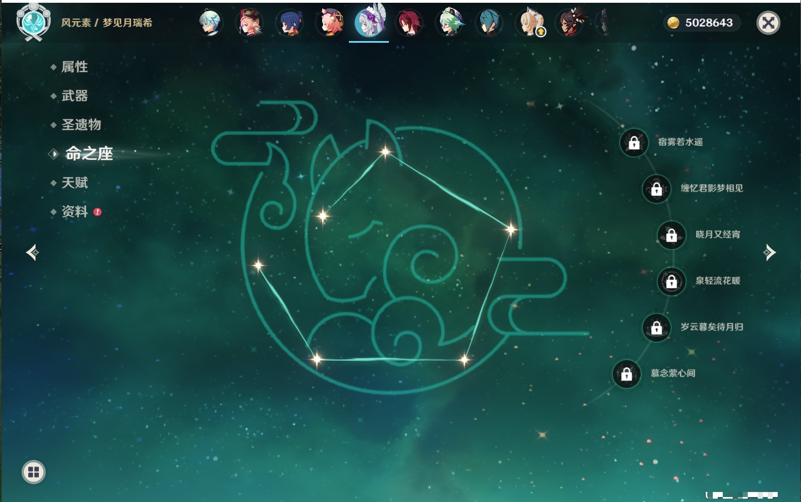
Task: Click the Anemo element emblem
Action: tap(34, 22)
